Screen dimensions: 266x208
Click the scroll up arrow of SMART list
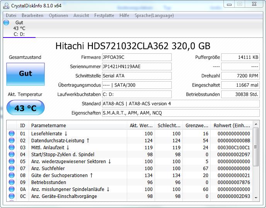coord(256,124)
